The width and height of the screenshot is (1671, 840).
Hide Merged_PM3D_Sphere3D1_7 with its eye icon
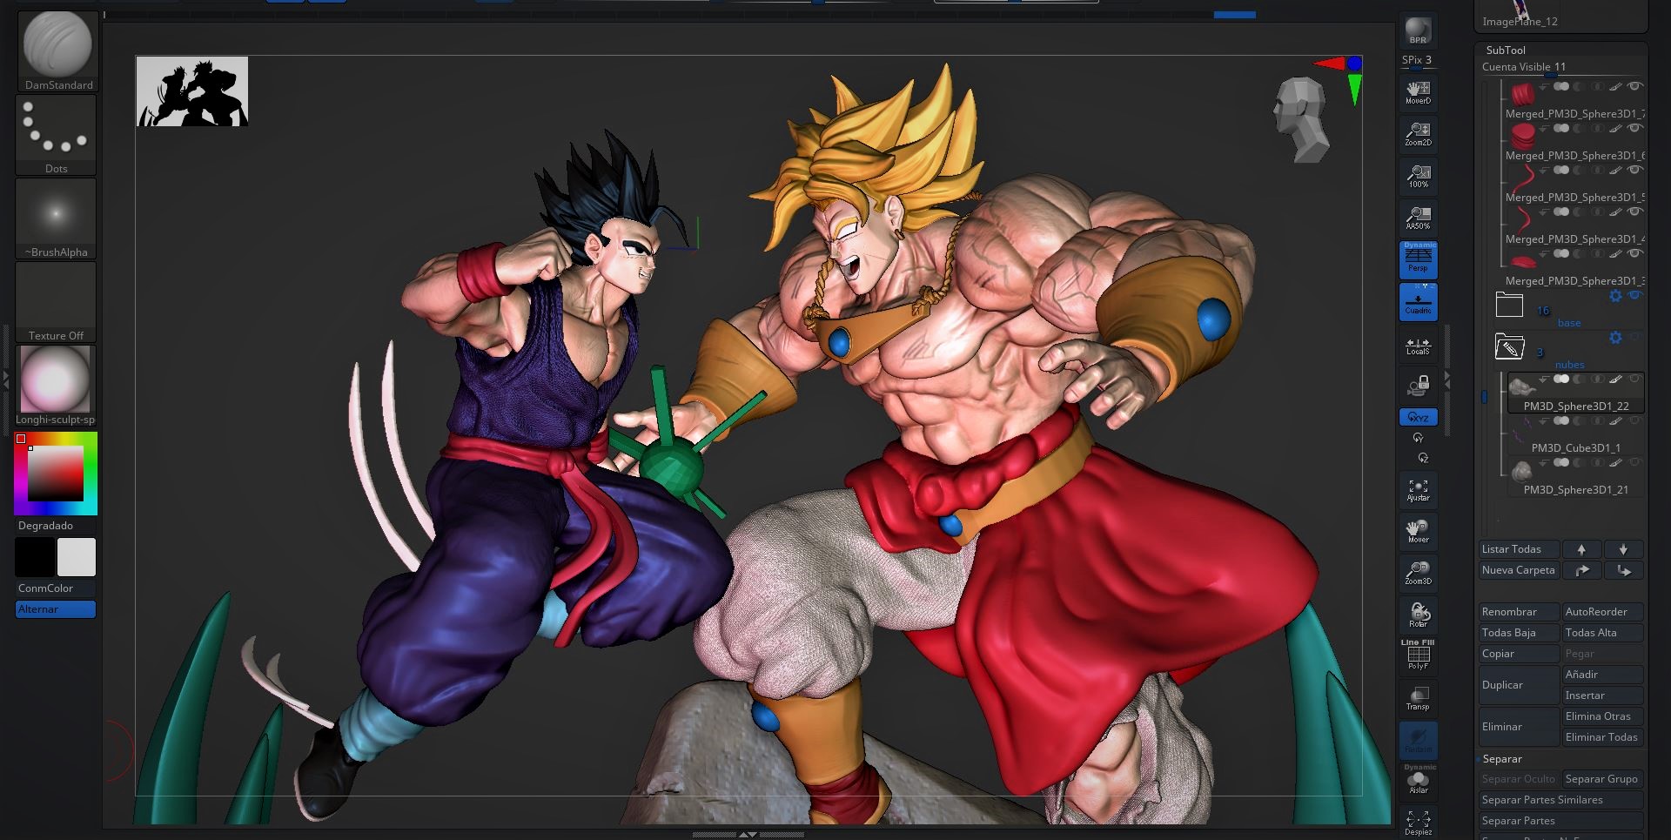click(1635, 86)
